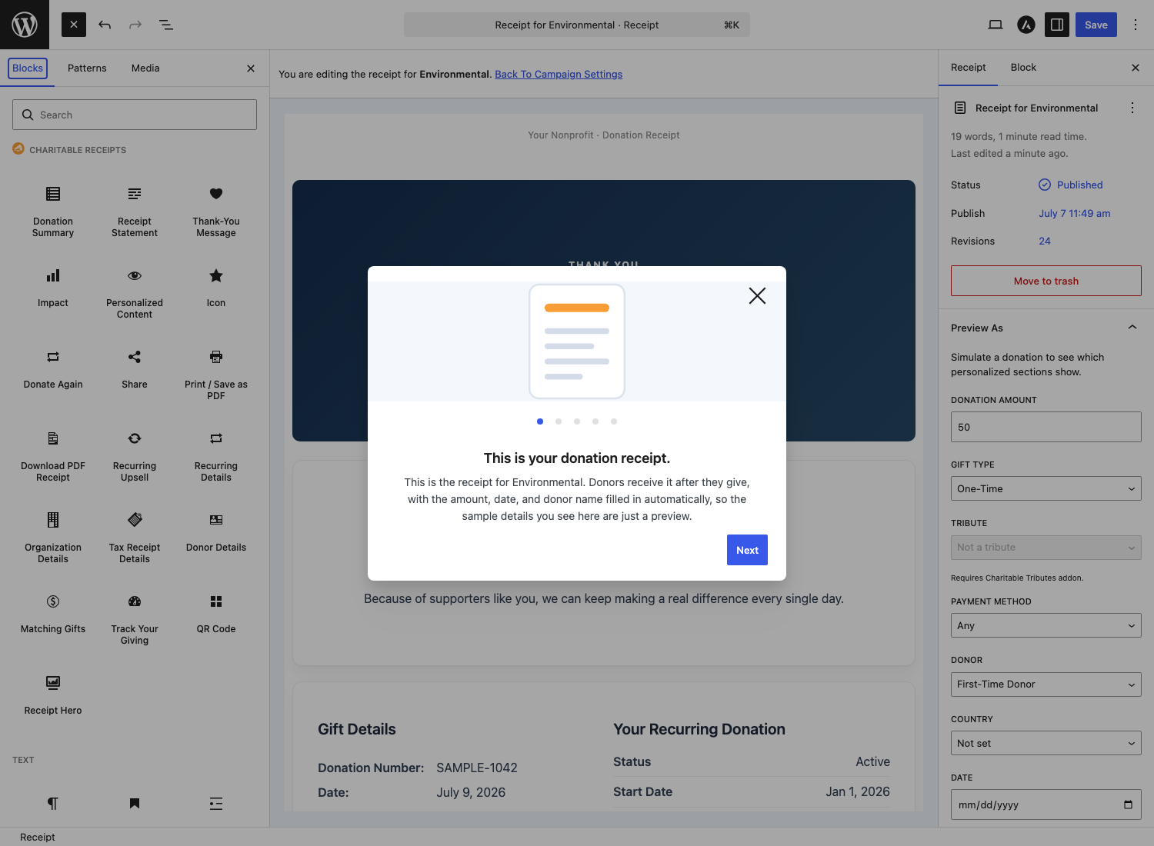Open the Country dropdown

1046,743
